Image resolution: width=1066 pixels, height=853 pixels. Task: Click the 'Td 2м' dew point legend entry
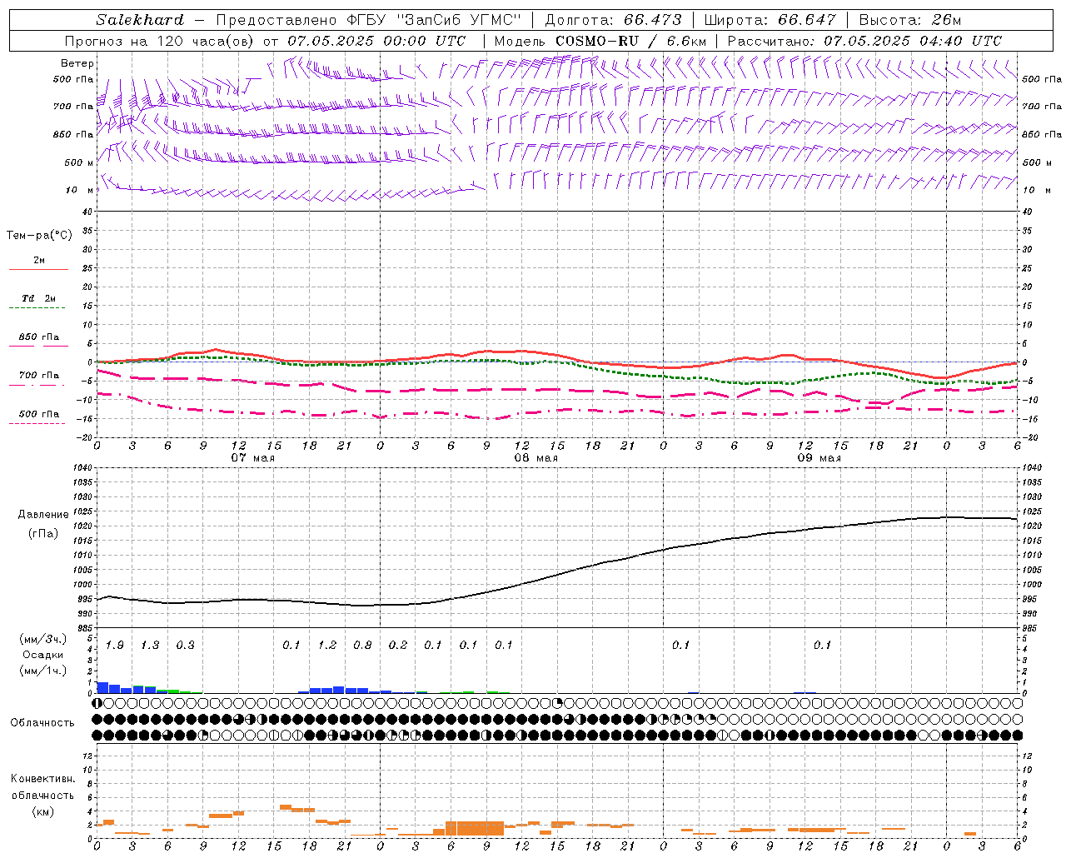tap(39, 298)
